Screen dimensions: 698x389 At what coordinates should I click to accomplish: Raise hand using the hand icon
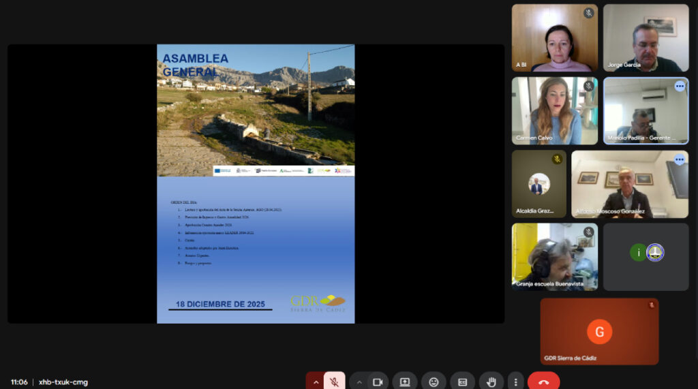tap(491, 382)
